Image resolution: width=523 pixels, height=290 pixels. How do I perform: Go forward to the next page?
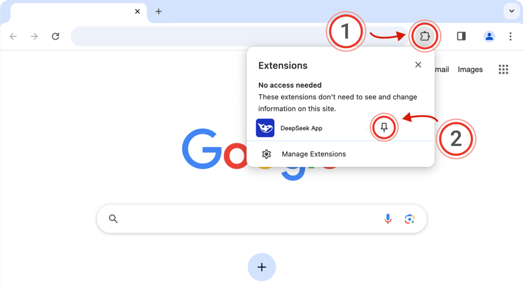point(34,37)
